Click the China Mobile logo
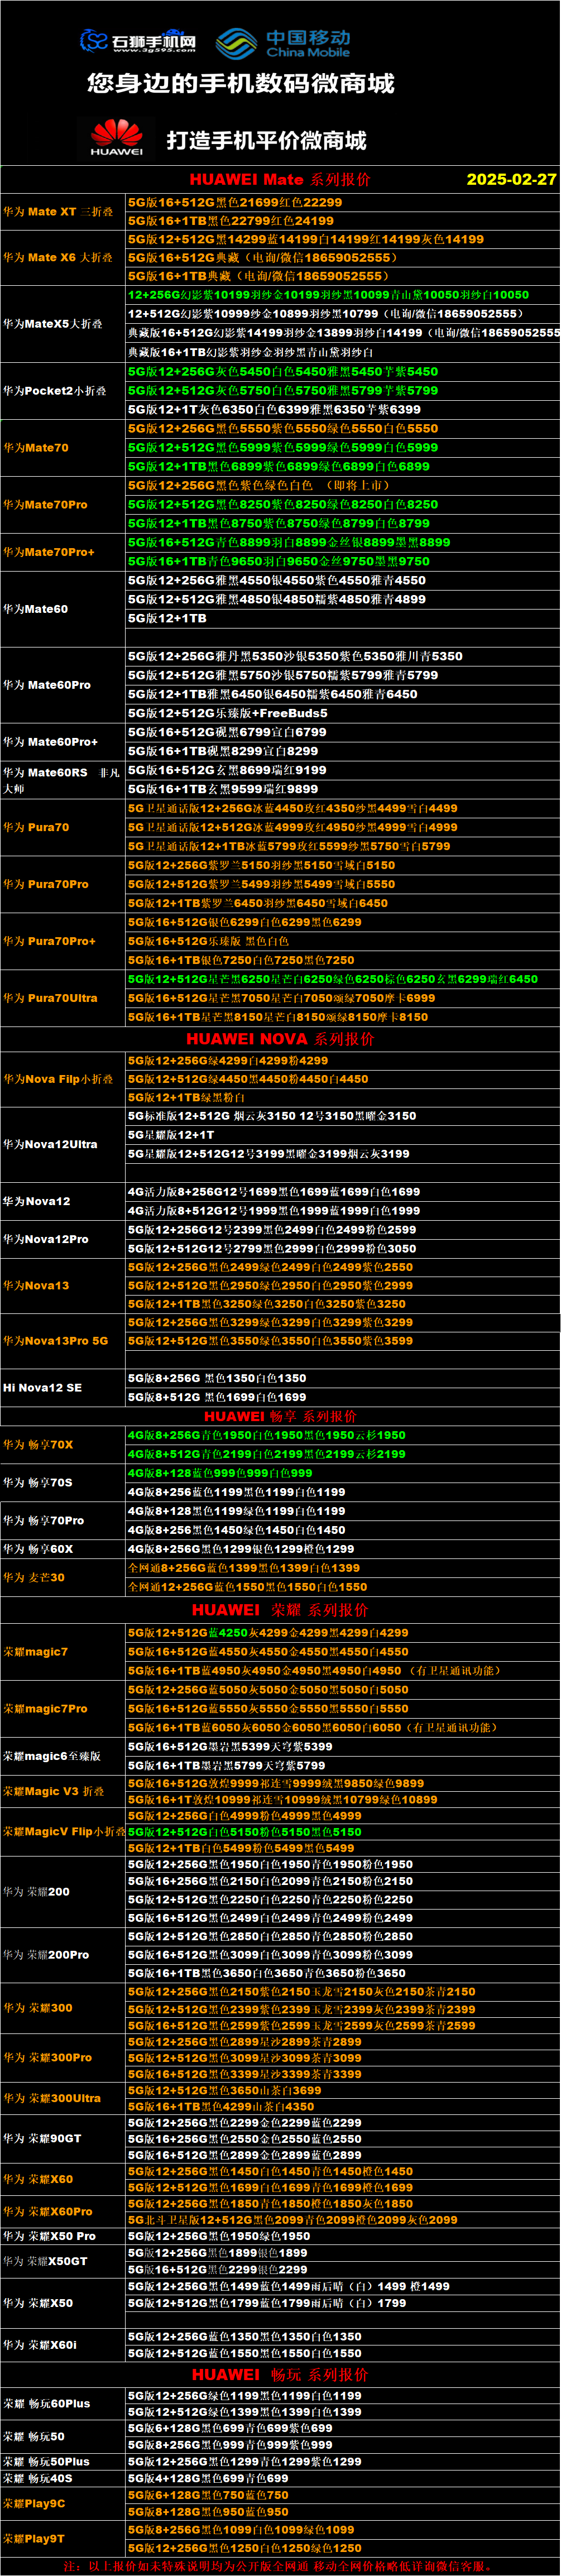561x2576 pixels. click(x=284, y=43)
